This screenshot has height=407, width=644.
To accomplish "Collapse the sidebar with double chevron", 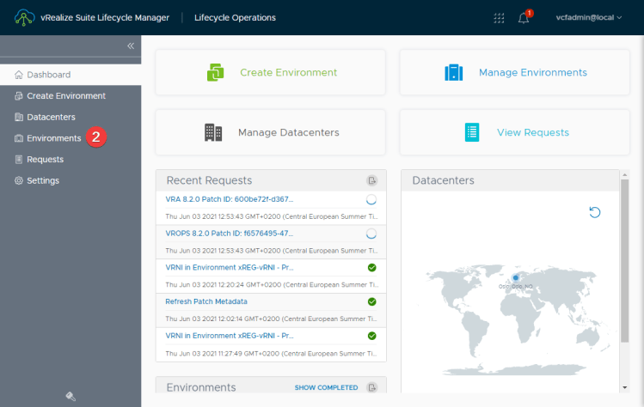I will (131, 46).
